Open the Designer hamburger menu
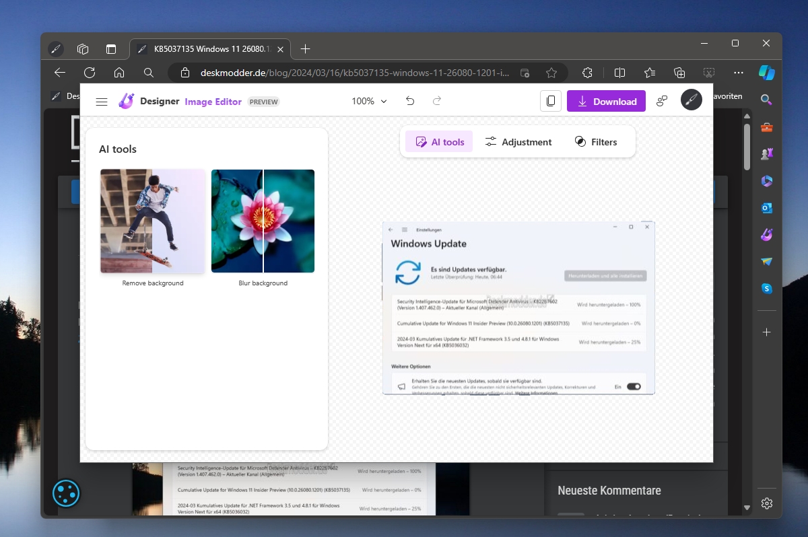 102,102
